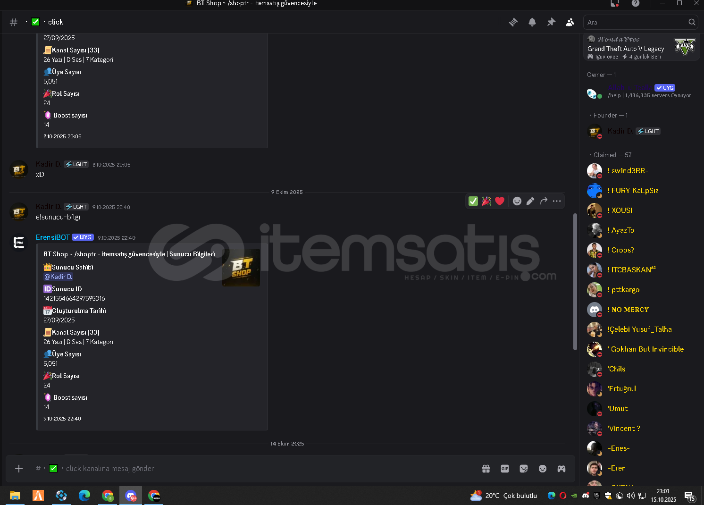704x505 pixels.
Task: Edit message using the pencil icon
Action: coord(530,201)
